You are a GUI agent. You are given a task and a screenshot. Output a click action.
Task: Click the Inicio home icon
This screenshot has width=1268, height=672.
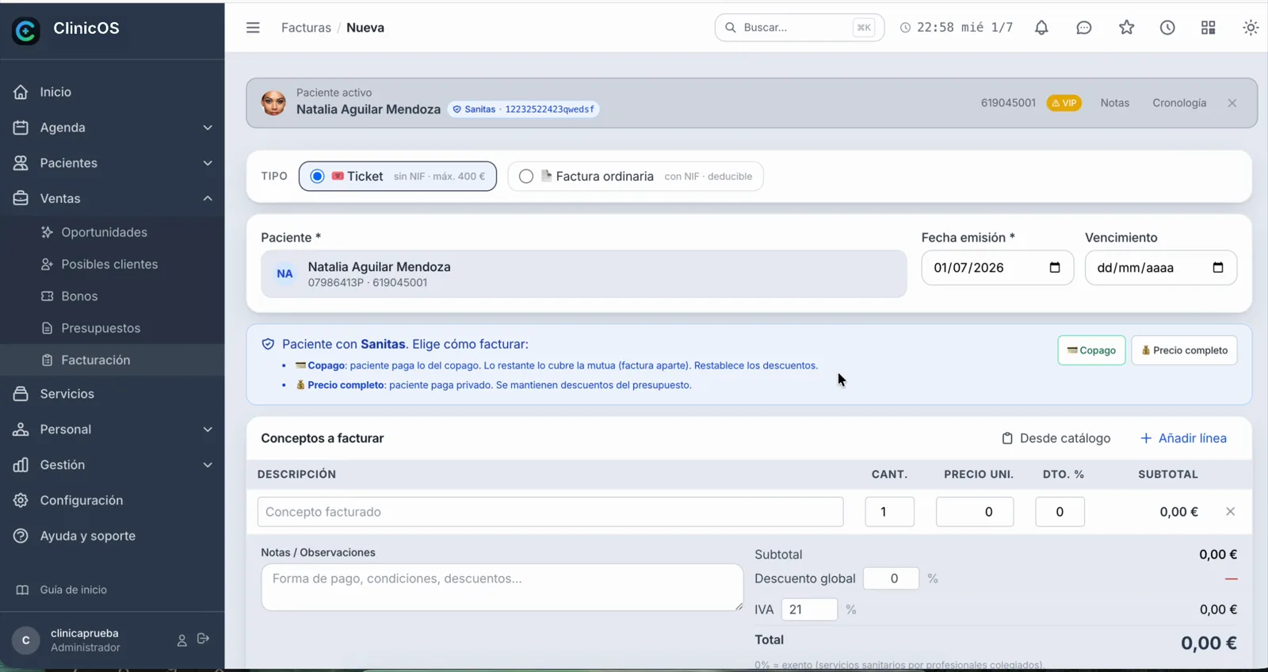tap(21, 92)
